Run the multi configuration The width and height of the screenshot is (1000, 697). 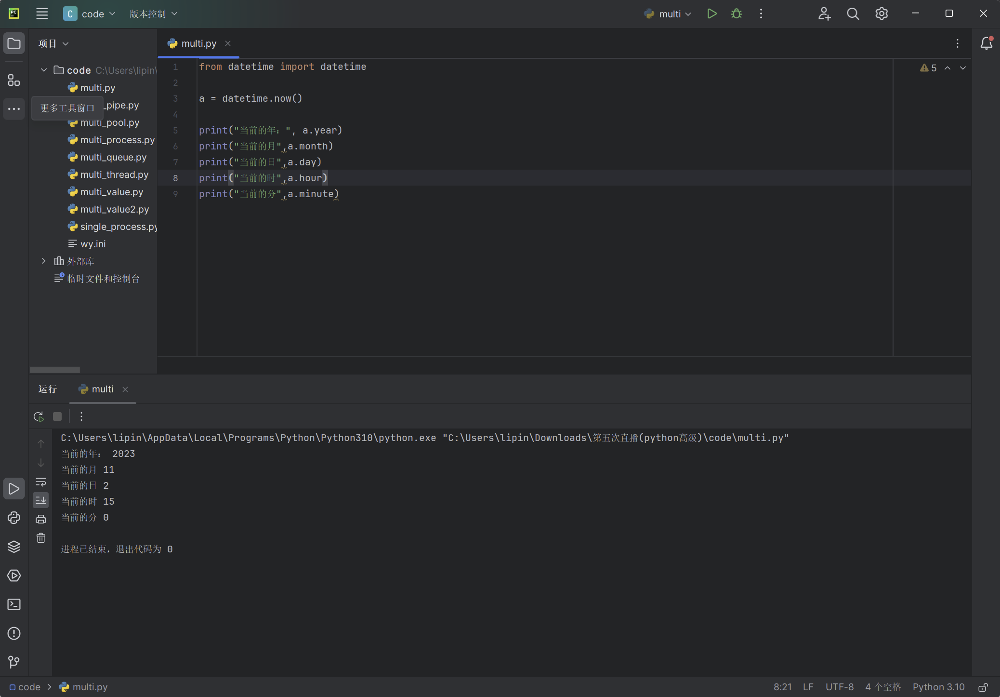coord(711,13)
